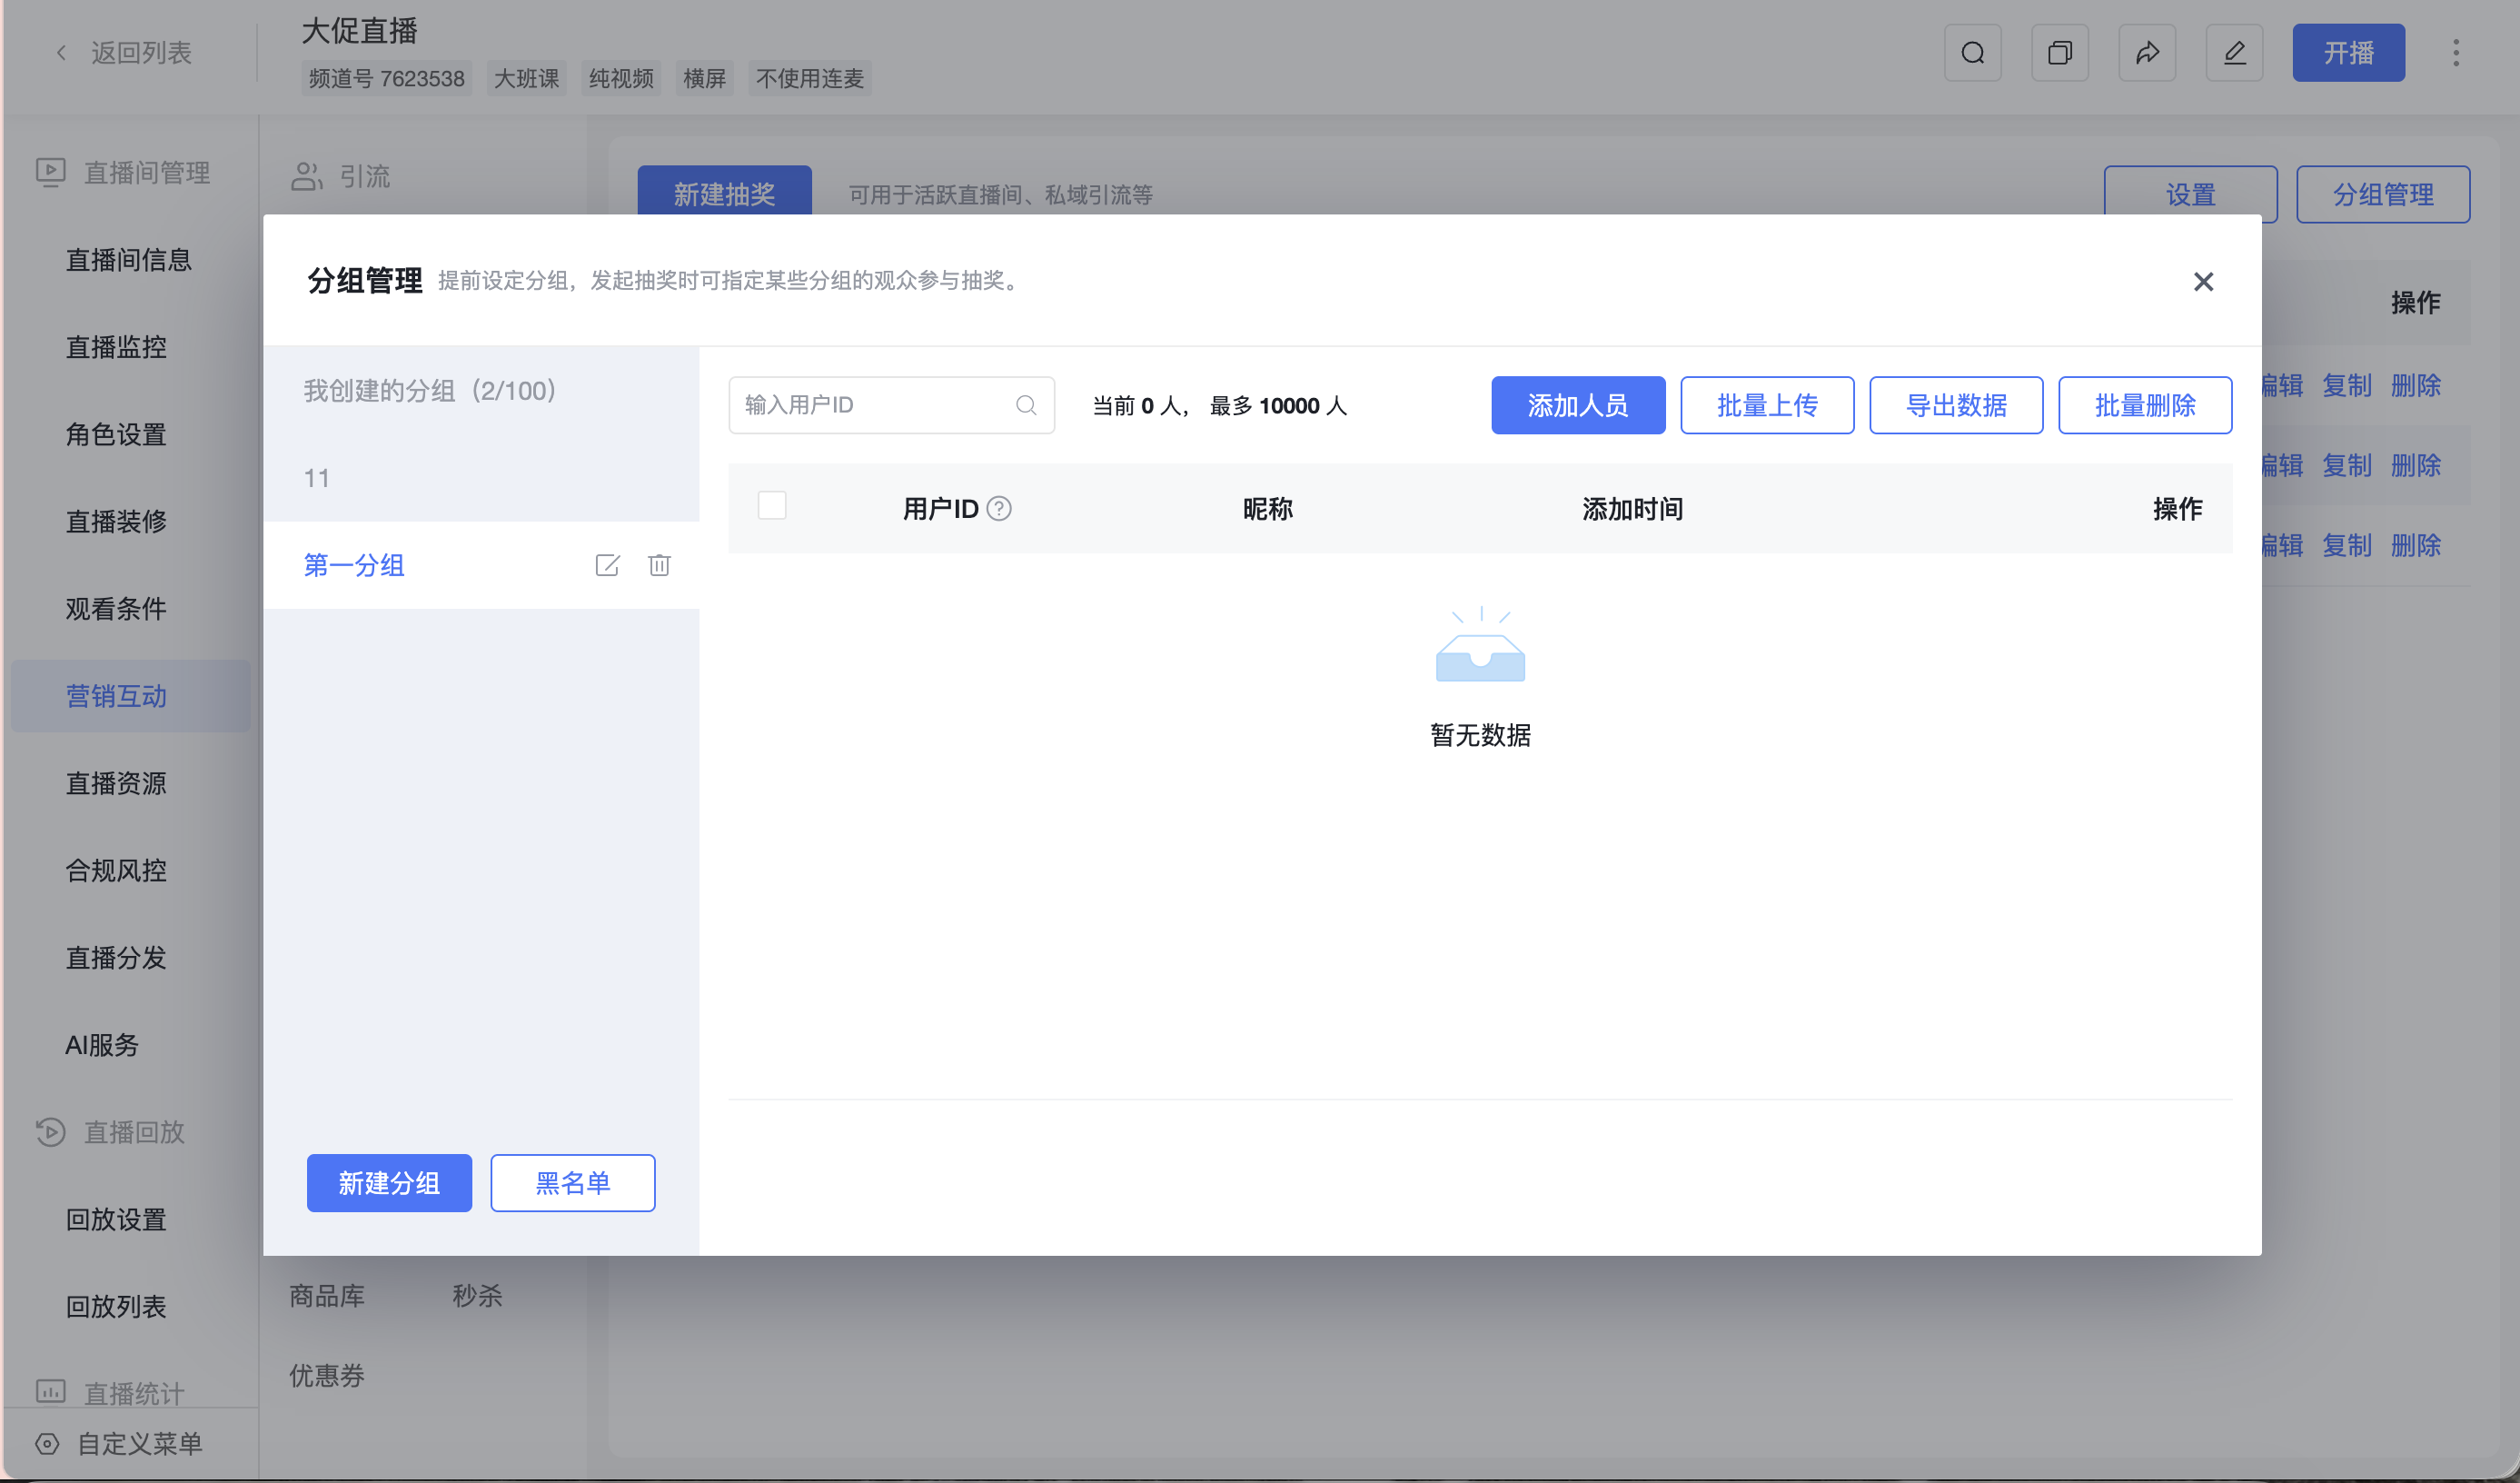Click the 导出数据 button
2520x1483 pixels.
[x=1956, y=405]
